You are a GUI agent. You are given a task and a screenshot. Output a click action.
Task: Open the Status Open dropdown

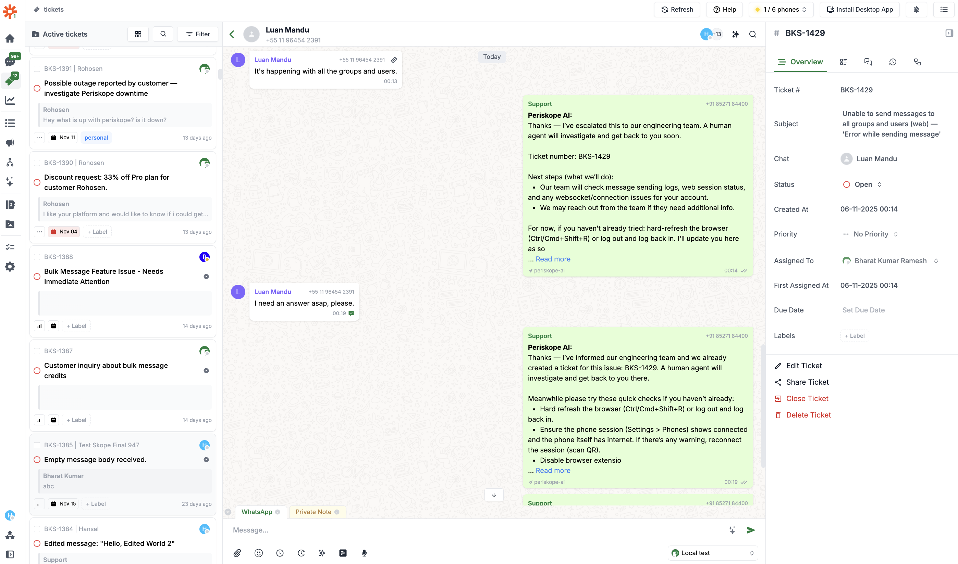pos(862,184)
